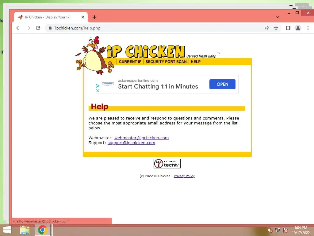The width and height of the screenshot is (314, 236).
Task: Open the SECURITY PORT SCAN page
Action: (166, 62)
